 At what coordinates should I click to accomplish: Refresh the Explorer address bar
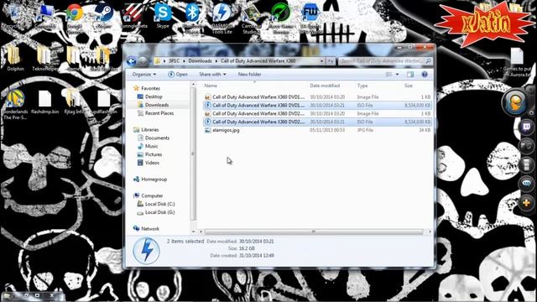(330, 61)
